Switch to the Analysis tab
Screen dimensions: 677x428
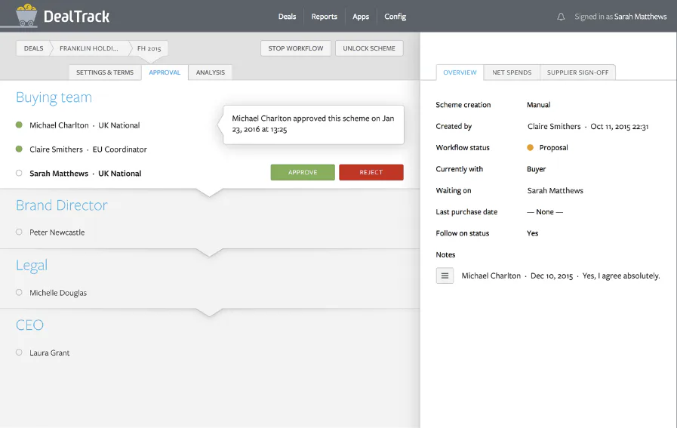[x=211, y=72]
